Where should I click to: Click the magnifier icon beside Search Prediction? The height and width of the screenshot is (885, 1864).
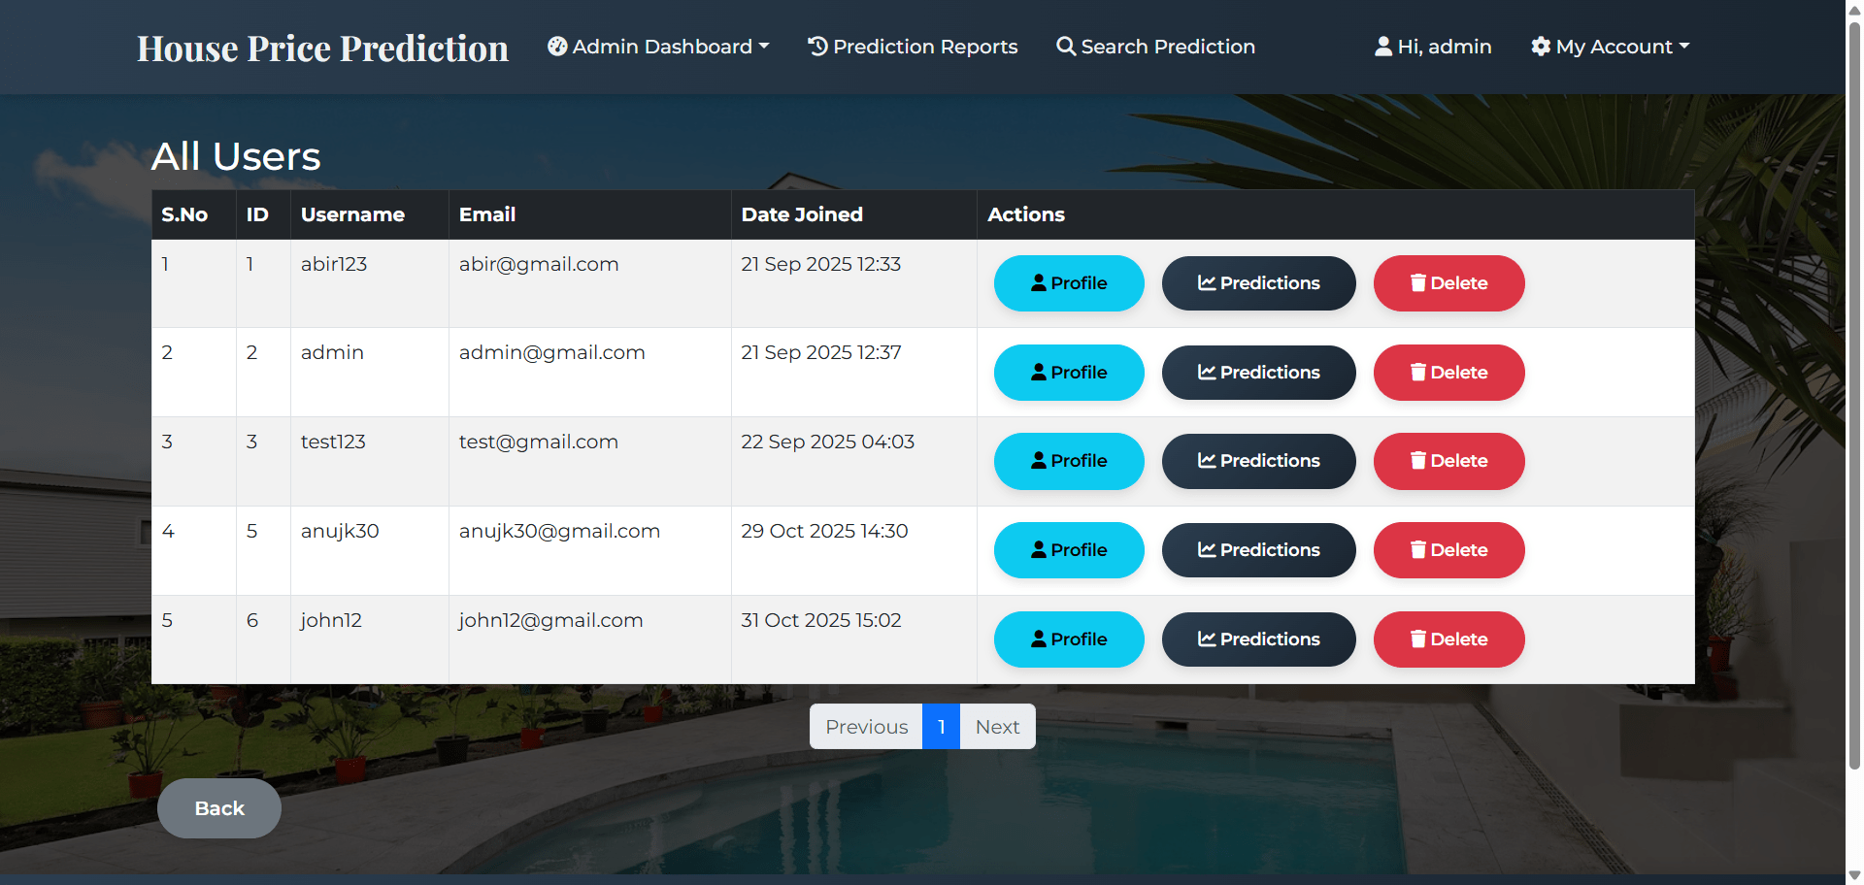pos(1065,46)
